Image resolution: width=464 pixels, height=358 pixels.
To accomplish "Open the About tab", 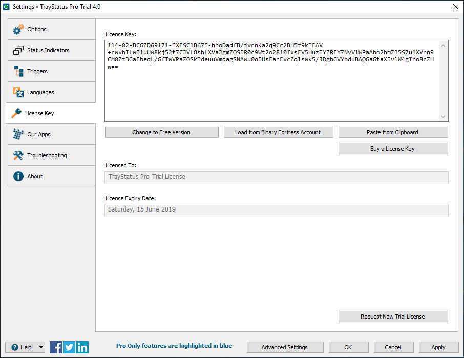I will point(34,176).
